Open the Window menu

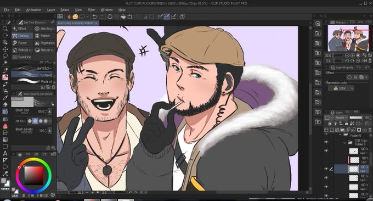[106, 10]
